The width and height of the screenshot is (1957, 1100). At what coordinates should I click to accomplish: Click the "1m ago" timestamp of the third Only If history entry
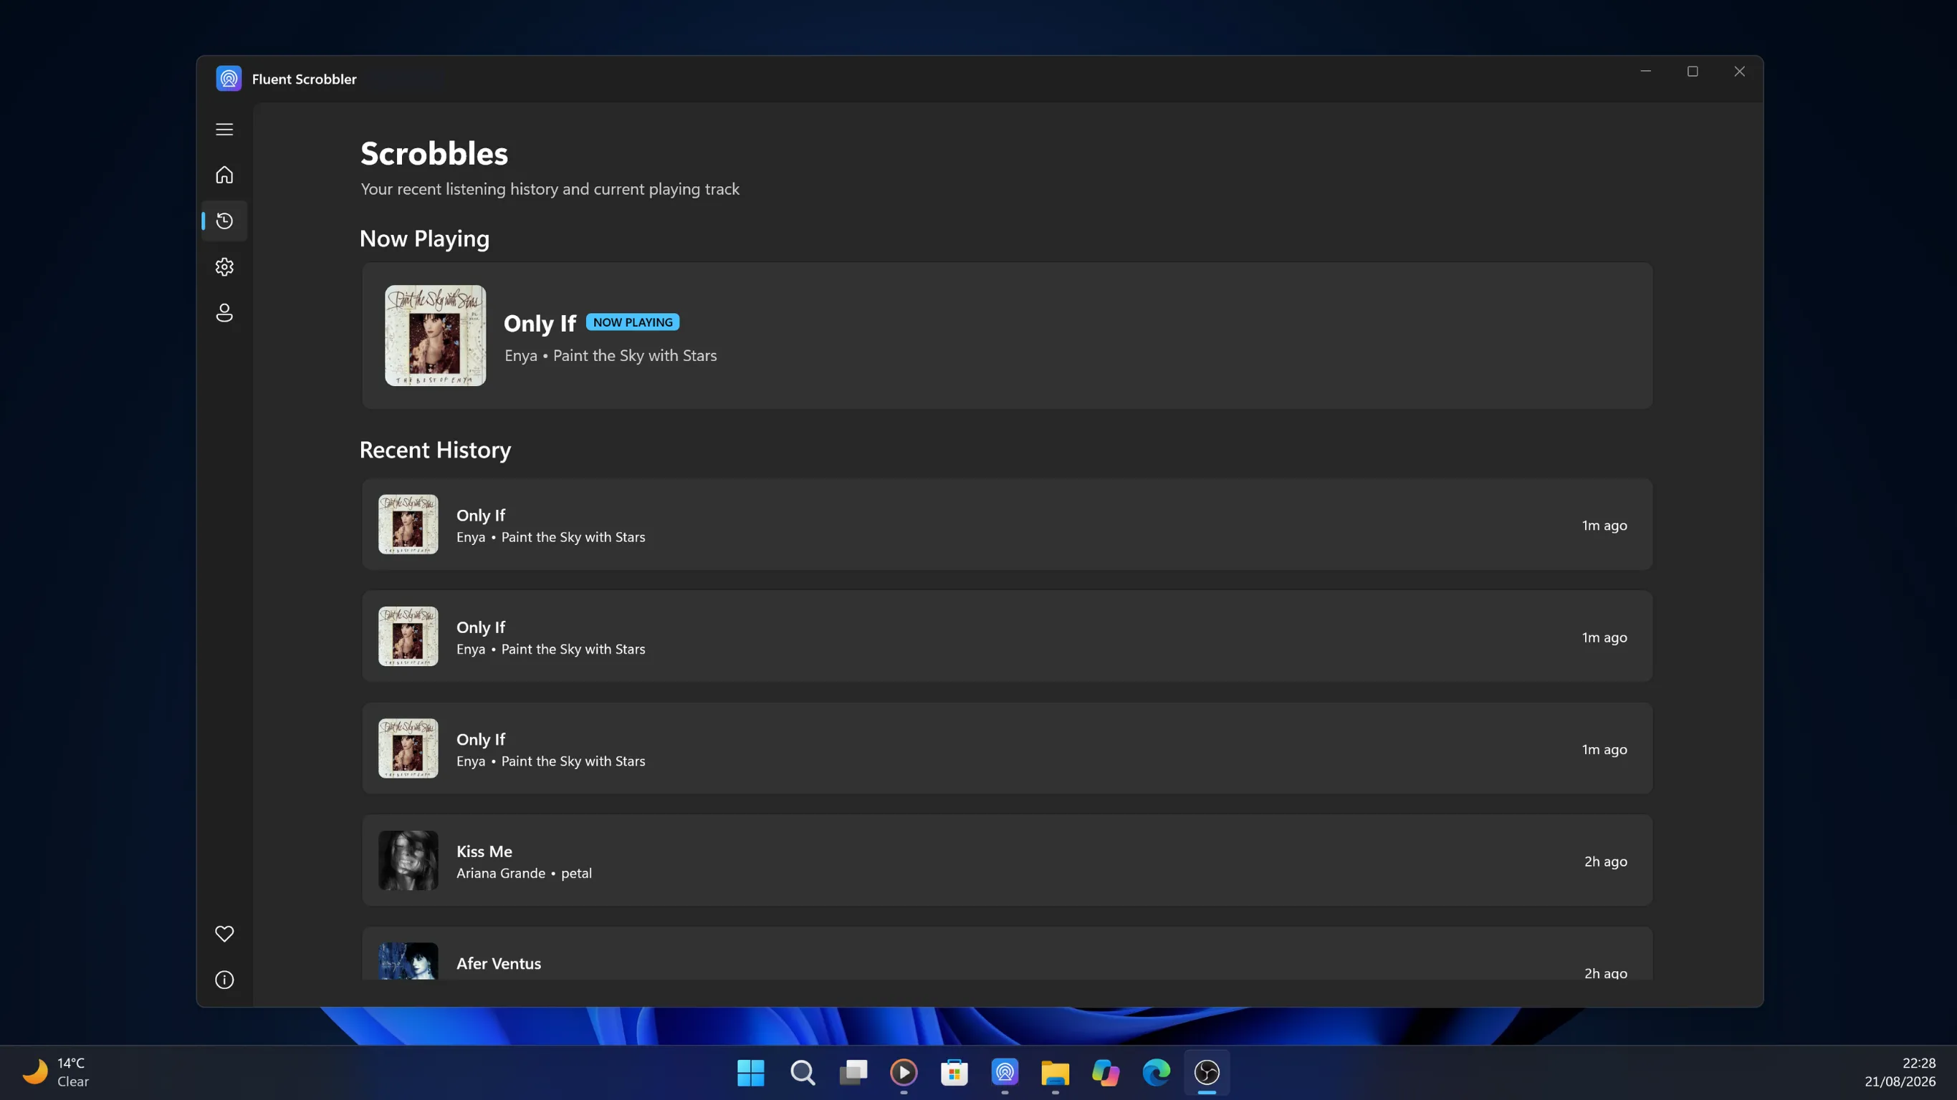[1604, 749]
